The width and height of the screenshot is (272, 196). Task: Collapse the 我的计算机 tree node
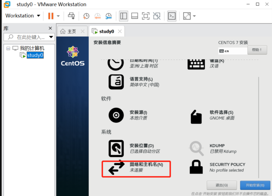click(8, 48)
